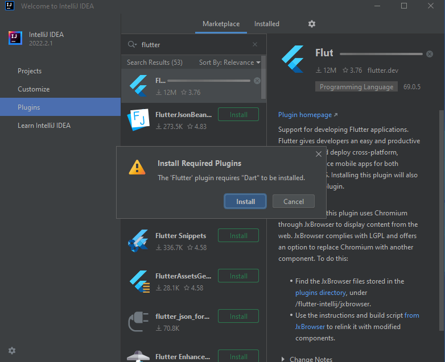
Task: Open the Plugin homepage link
Action: click(308, 115)
